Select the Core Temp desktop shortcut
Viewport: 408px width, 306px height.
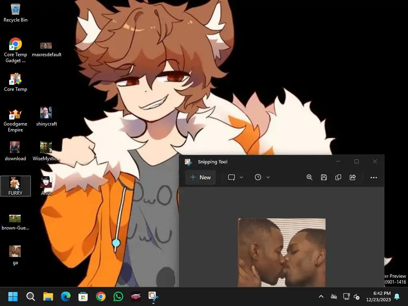point(16,82)
